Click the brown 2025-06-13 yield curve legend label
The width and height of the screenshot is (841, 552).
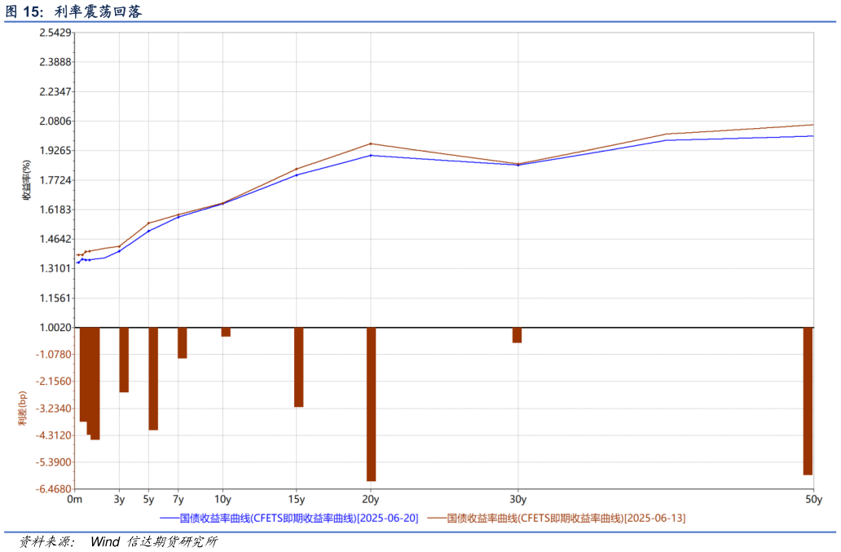click(566, 518)
